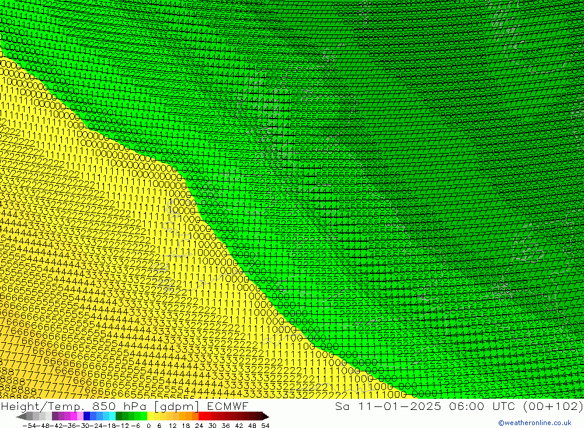The height and width of the screenshot is (428, 584).
Task: Click the "42" scale label under the legend
Action: [x=239, y=426]
